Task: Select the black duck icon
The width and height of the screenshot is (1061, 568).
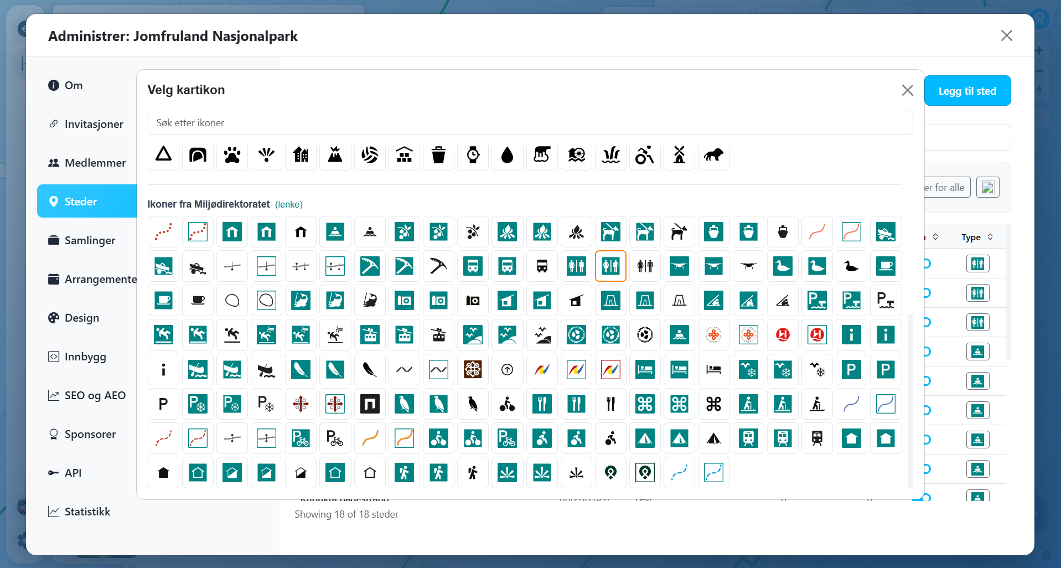Action: pyautogui.click(x=851, y=266)
